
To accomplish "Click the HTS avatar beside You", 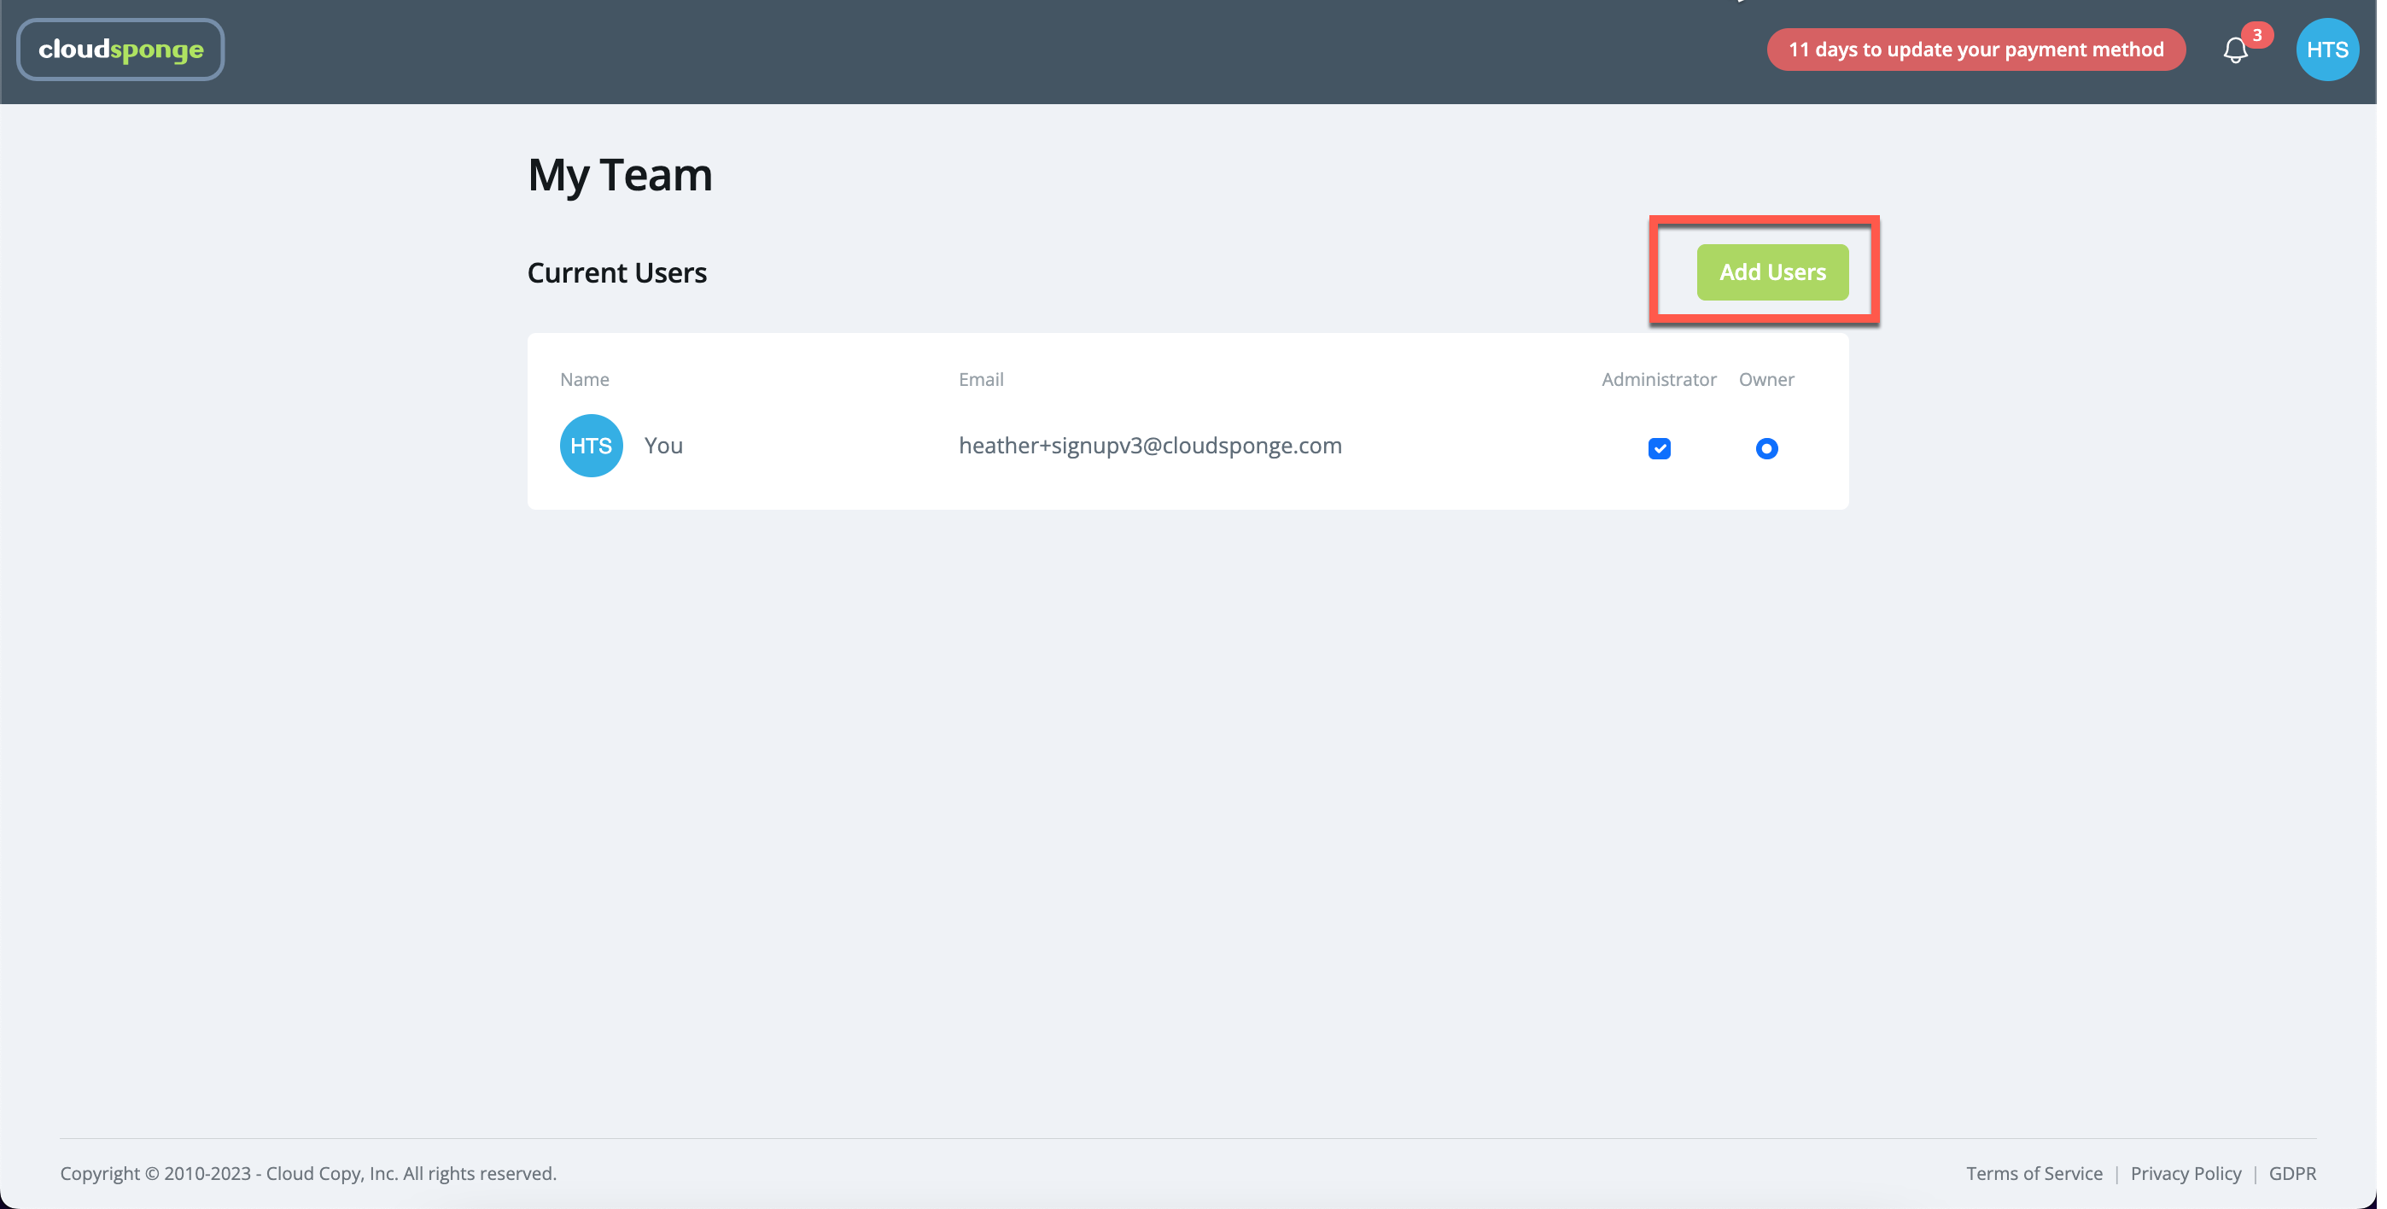I will [x=591, y=446].
